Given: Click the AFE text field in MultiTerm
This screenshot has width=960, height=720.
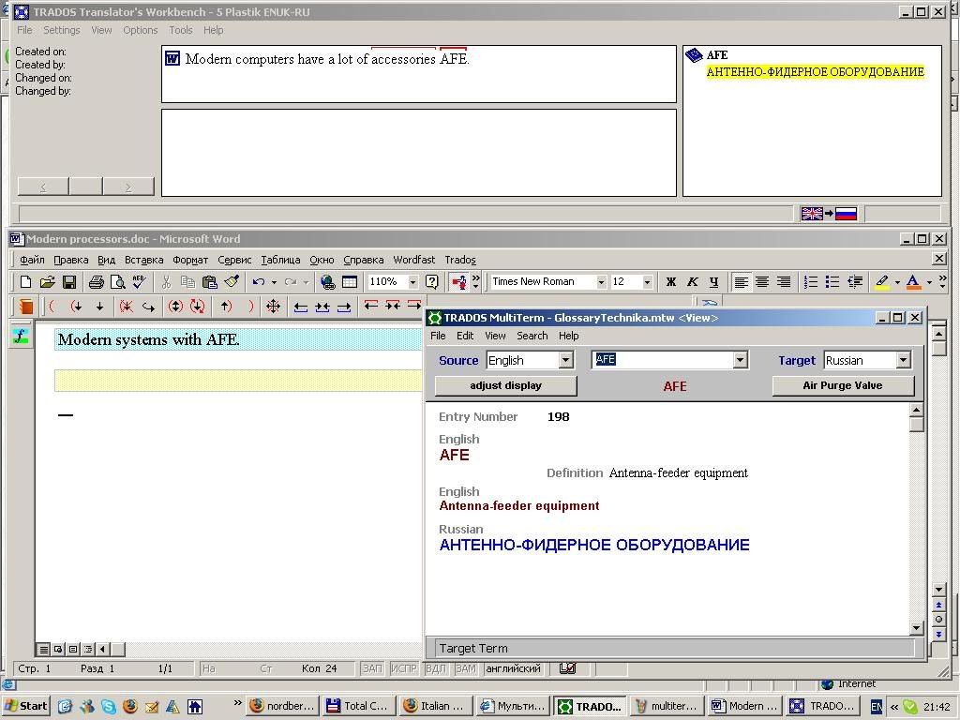Looking at the screenshot, I should click(x=663, y=360).
